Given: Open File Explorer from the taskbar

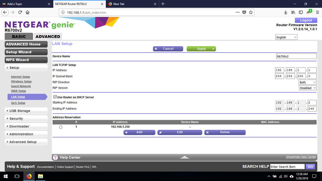Looking at the screenshot, I should tap(40, 176).
